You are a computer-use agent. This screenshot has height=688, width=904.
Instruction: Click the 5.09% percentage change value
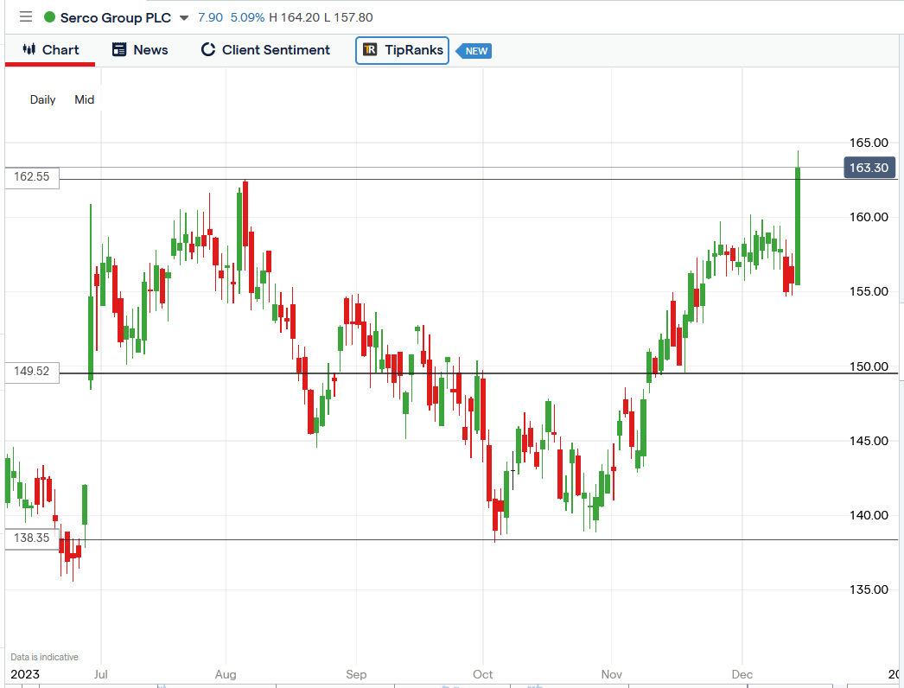click(x=247, y=17)
